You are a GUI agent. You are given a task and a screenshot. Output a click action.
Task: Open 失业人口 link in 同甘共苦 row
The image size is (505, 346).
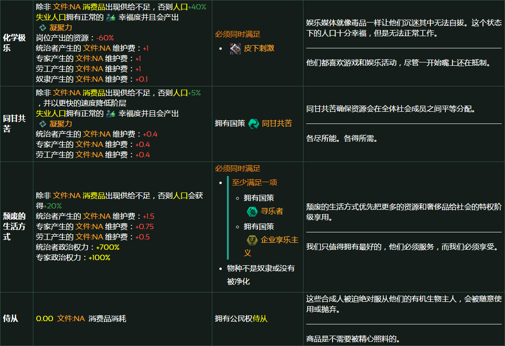click(51, 114)
